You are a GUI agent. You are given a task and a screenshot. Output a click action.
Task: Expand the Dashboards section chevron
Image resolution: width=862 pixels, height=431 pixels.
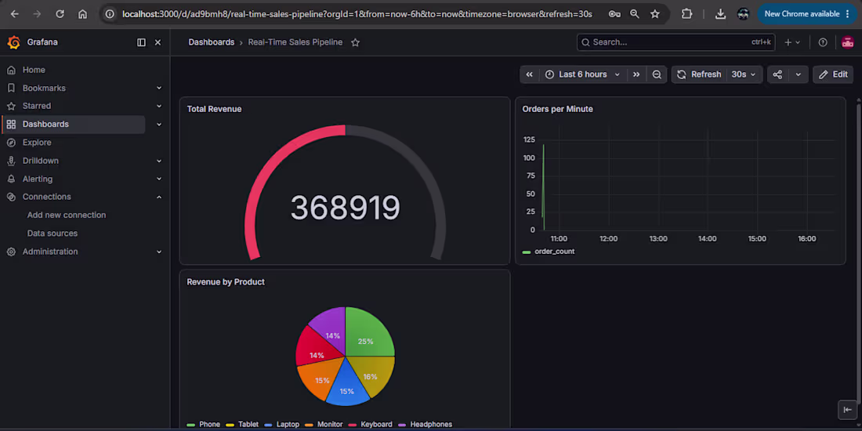click(159, 125)
